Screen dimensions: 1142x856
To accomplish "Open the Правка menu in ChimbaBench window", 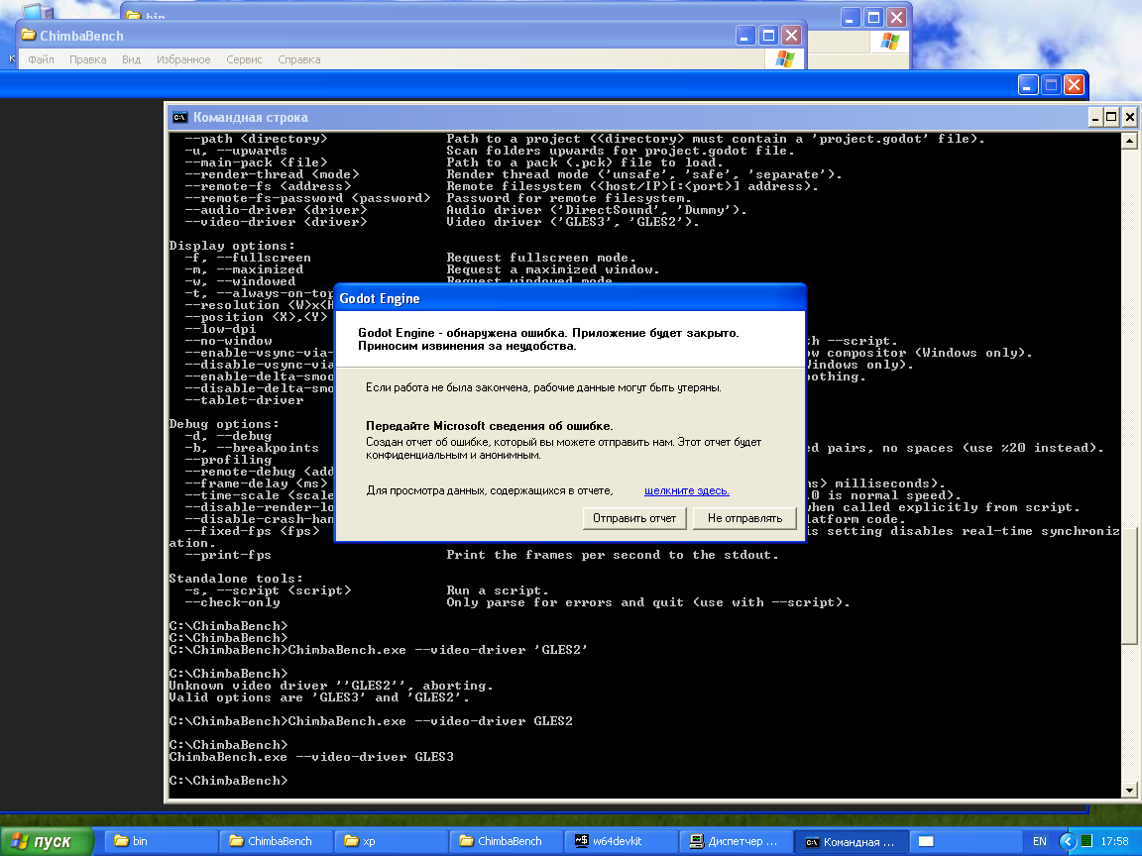I will (x=88, y=59).
